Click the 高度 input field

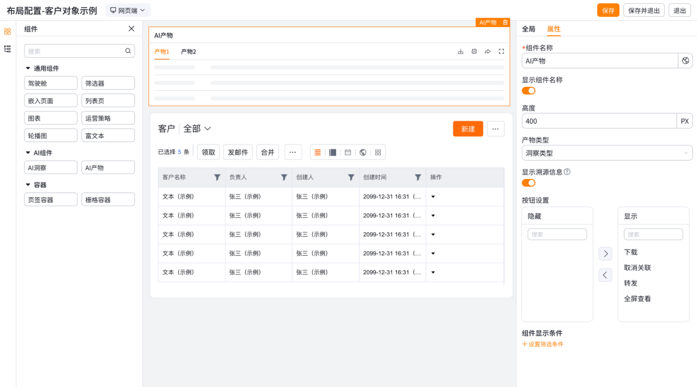point(599,121)
